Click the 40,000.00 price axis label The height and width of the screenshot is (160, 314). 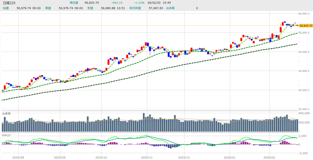(x=306, y=90)
